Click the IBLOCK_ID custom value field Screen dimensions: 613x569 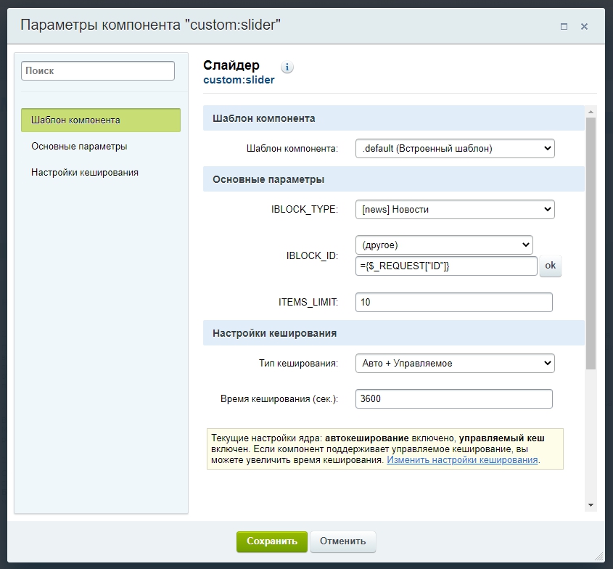446,266
